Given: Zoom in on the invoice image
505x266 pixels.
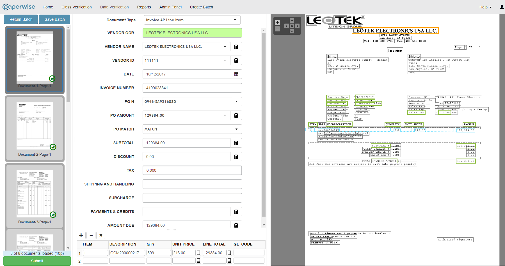Looking at the screenshot, I should click(x=277, y=23).
